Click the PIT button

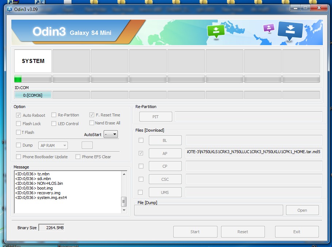[156, 117]
